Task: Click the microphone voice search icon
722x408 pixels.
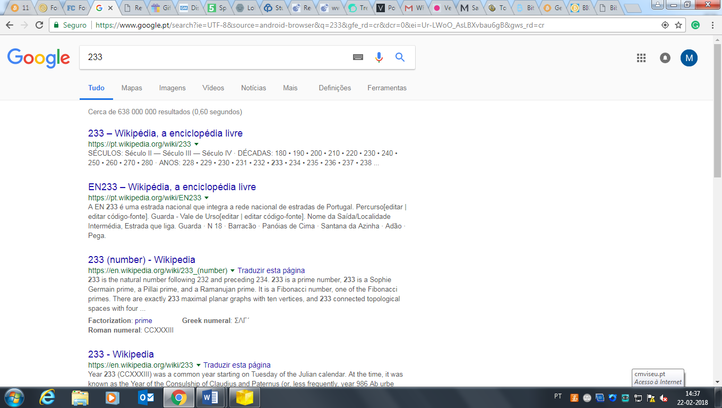Action: tap(379, 57)
